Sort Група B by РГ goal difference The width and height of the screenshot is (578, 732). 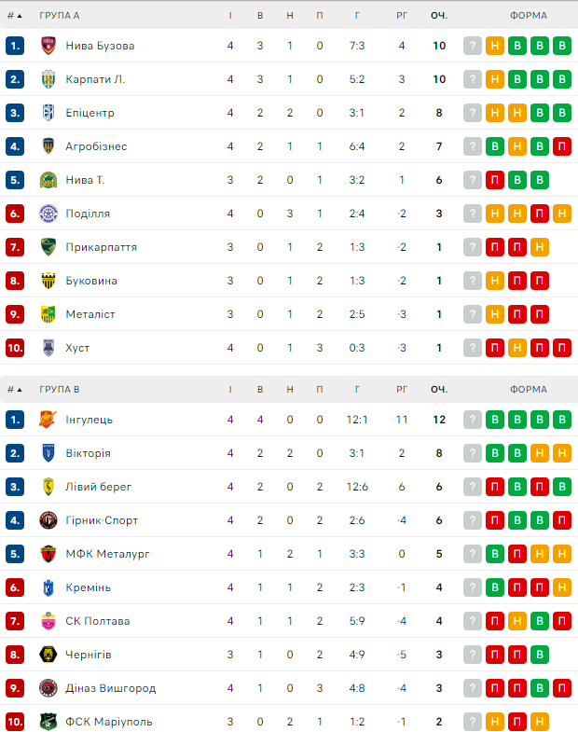pos(402,390)
